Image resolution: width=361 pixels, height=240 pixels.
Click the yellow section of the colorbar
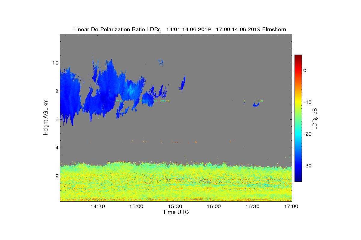pyautogui.click(x=298, y=101)
